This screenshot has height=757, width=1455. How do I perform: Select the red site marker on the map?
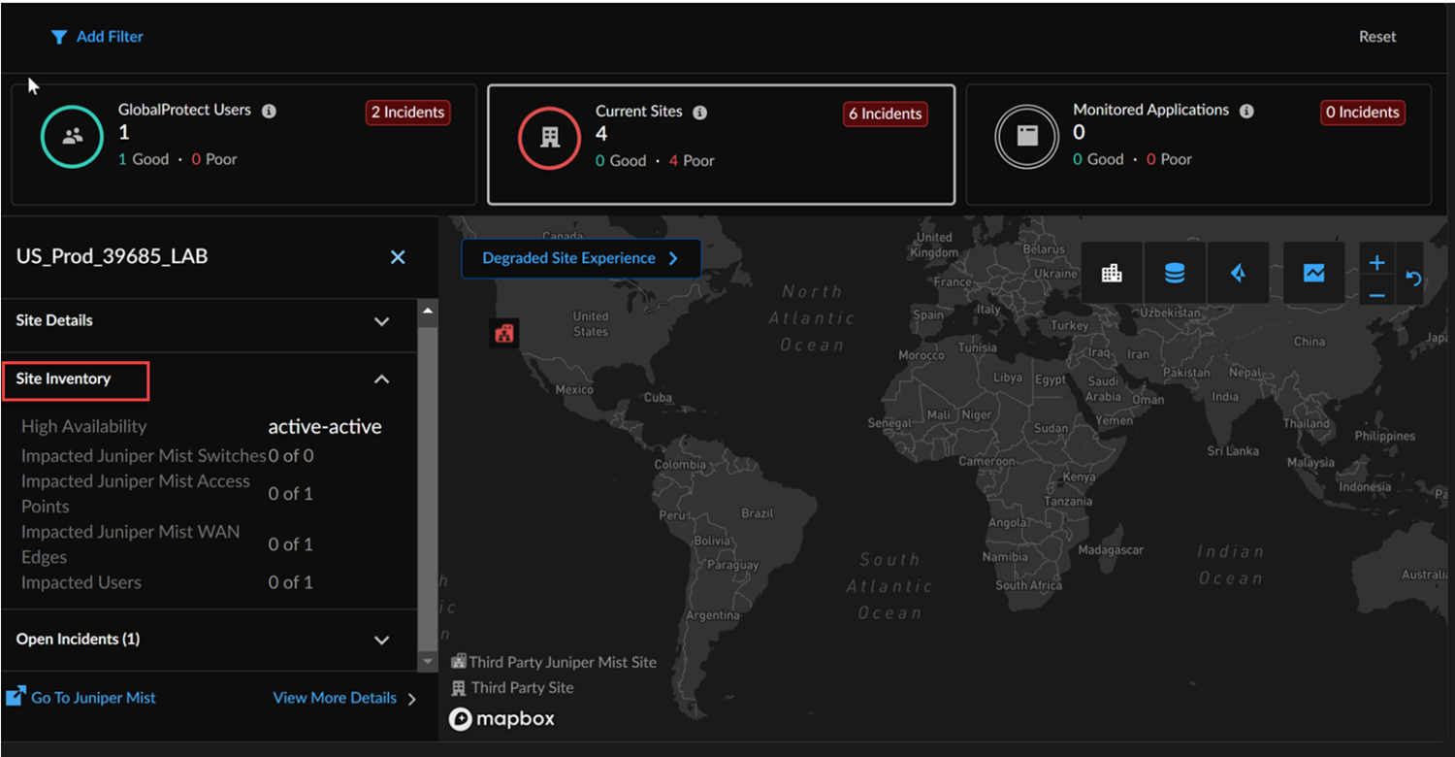pyautogui.click(x=504, y=333)
